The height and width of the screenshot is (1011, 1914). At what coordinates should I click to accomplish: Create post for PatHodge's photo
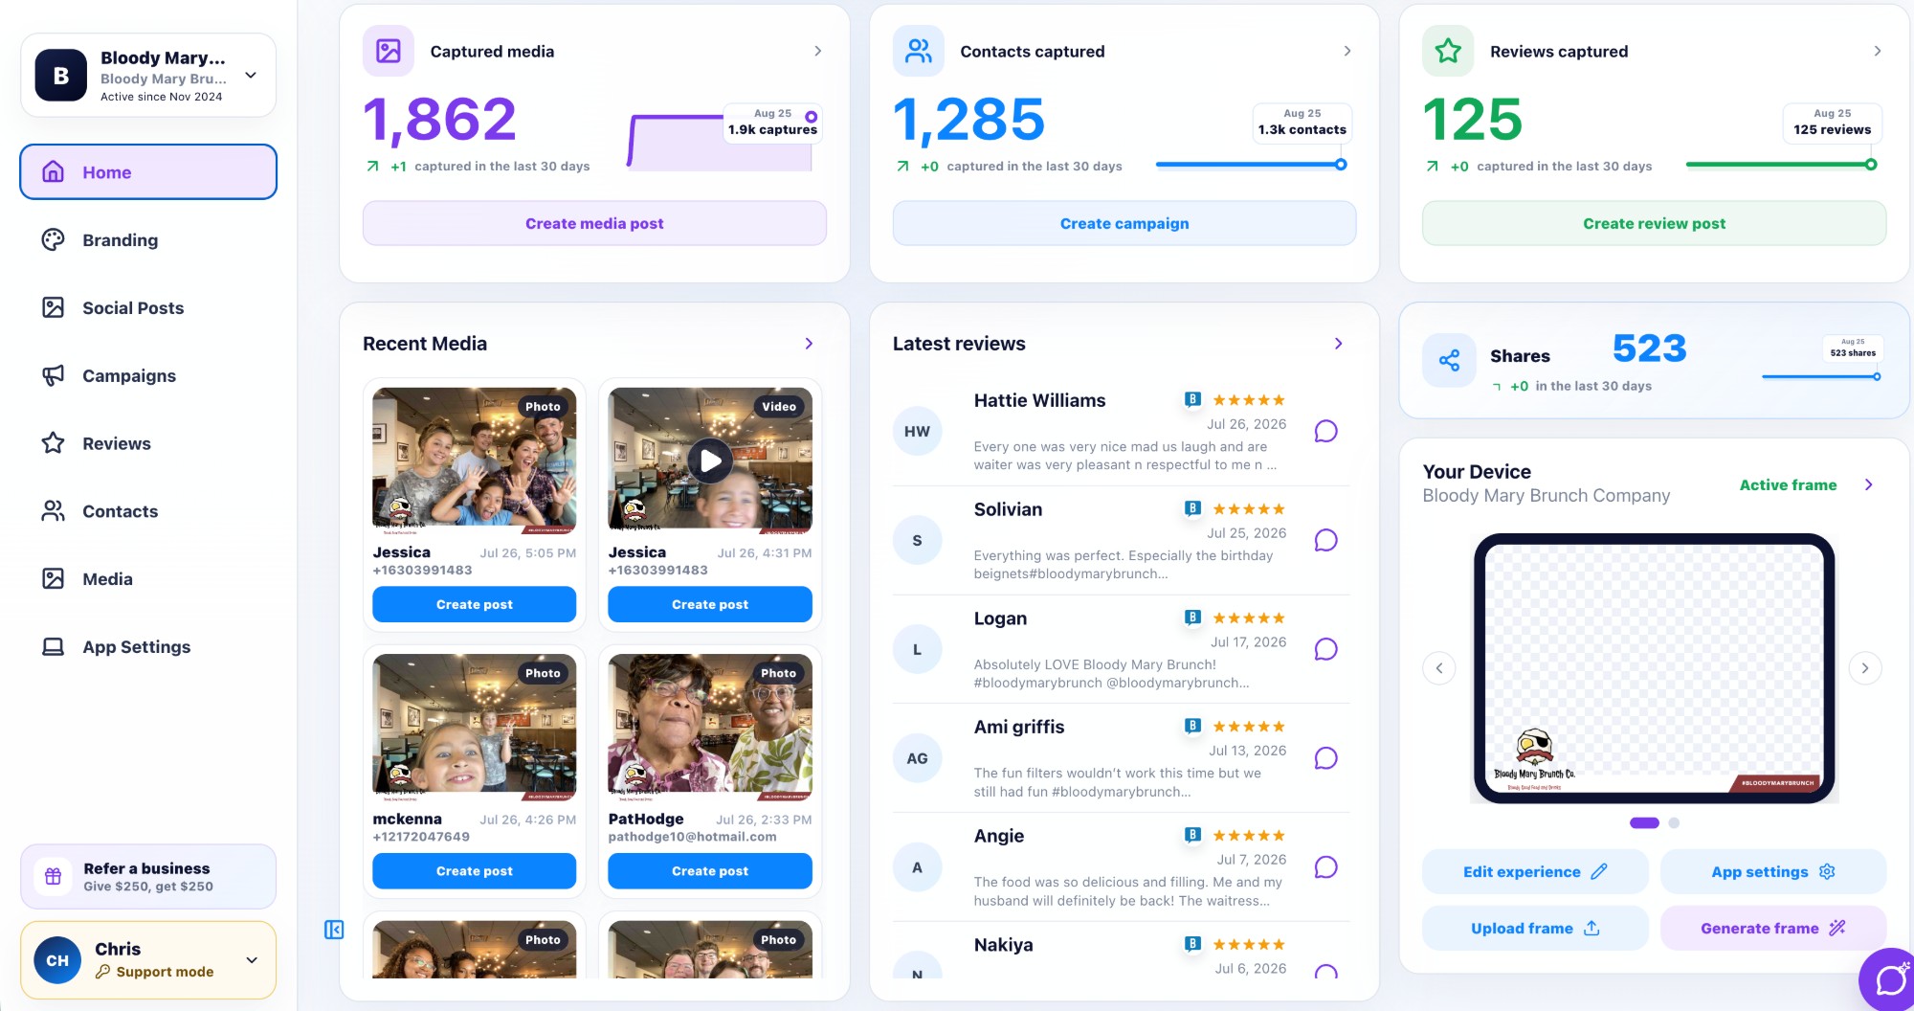click(x=710, y=871)
